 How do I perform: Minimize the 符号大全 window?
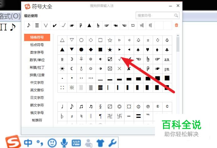pos(171,6)
